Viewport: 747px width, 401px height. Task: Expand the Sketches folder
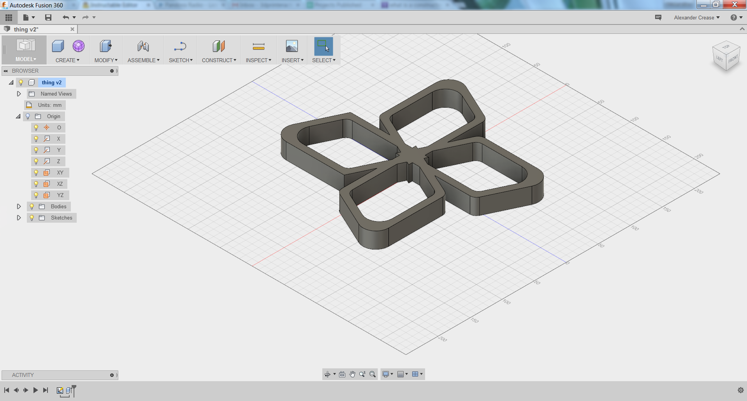(x=18, y=218)
